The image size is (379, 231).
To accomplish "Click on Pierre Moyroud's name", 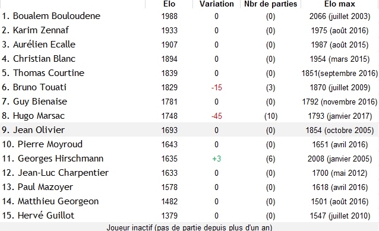I will [x=50, y=144].
